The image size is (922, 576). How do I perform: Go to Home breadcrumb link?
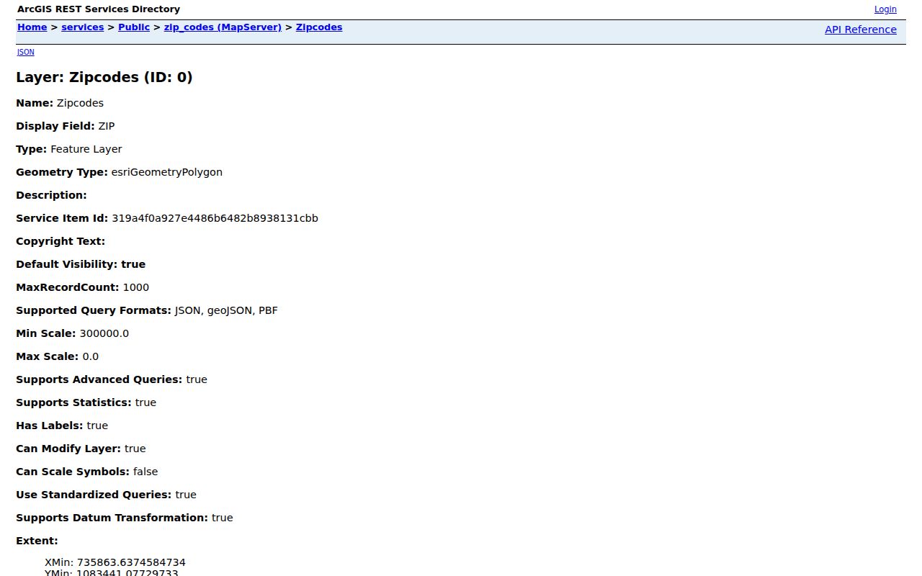[x=32, y=27]
